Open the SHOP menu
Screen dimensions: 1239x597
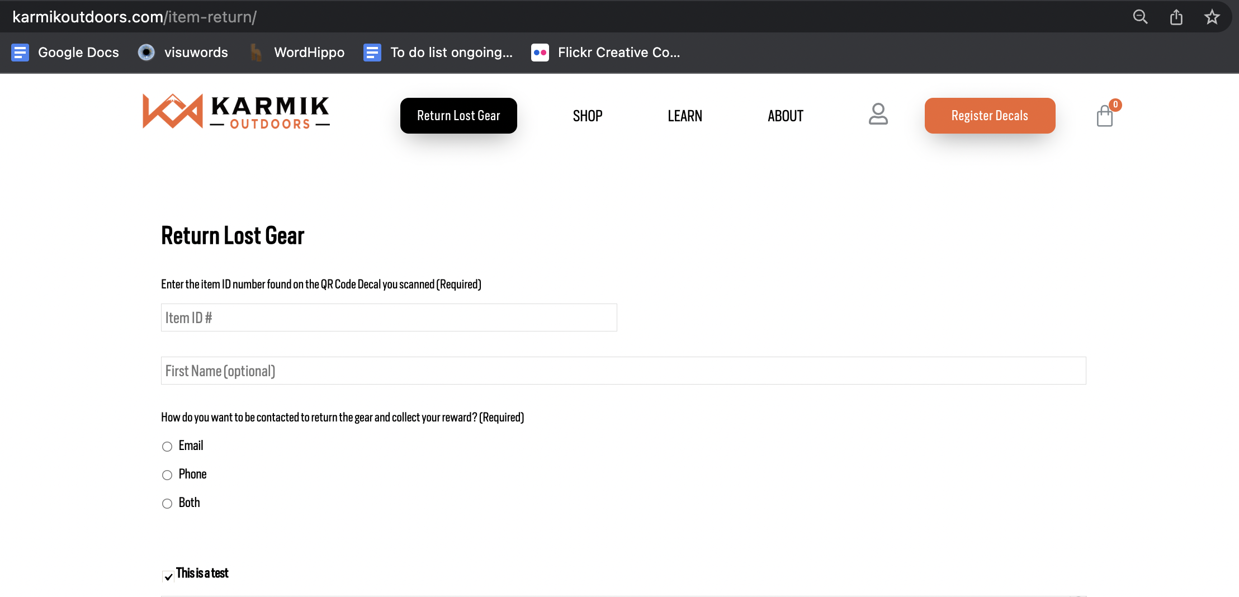pyautogui.click(x=587, y=116)
